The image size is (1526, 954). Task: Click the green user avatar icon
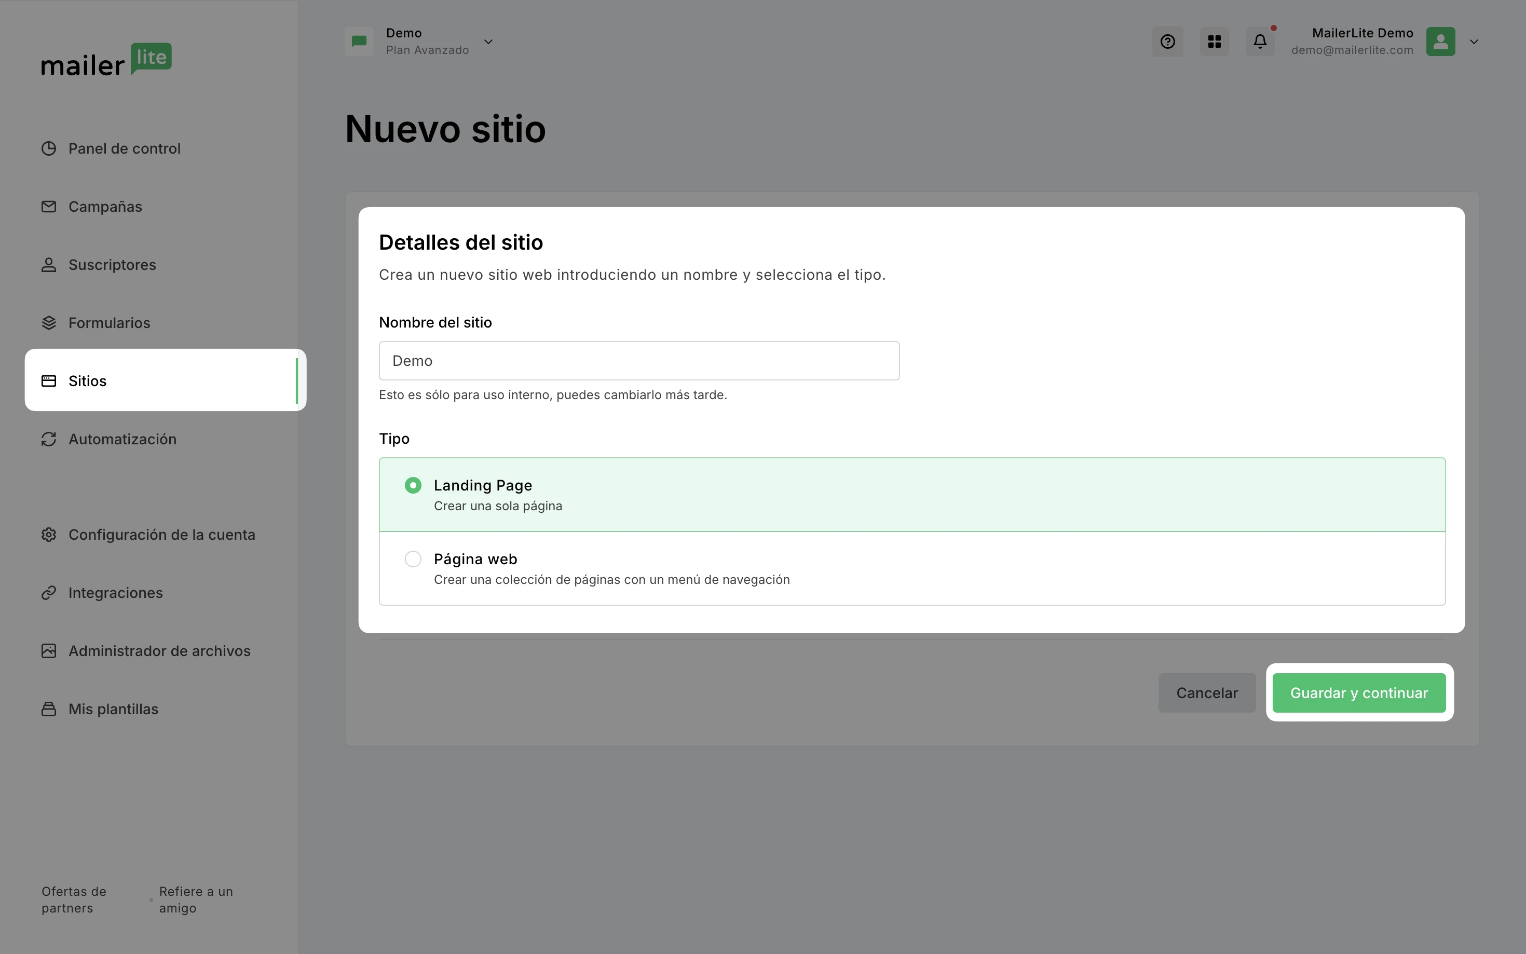pos(1440,42)
